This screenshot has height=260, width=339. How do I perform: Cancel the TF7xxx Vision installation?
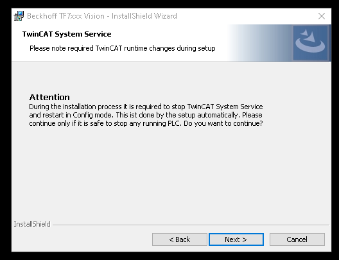(297, 239)
